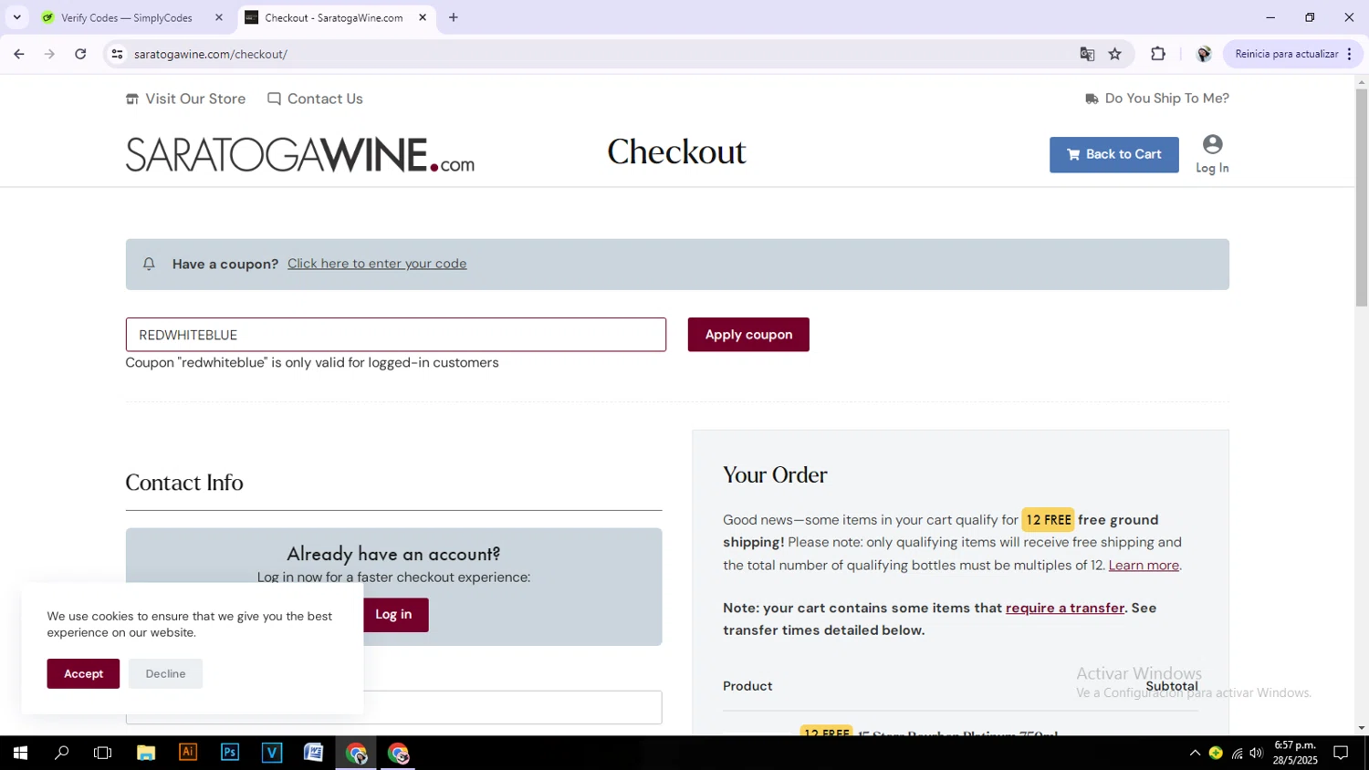Open the tab search dropdown arrow

[16, 17]
